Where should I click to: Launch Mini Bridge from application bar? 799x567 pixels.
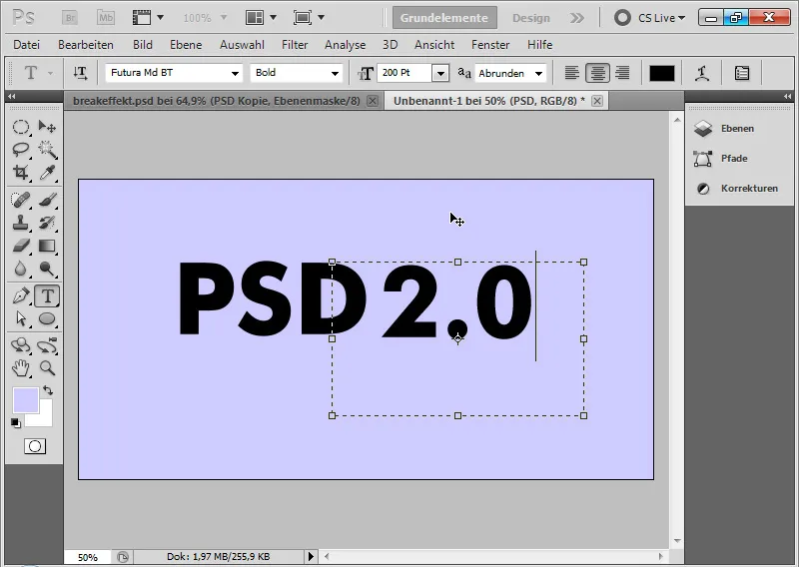pos(106,18)
